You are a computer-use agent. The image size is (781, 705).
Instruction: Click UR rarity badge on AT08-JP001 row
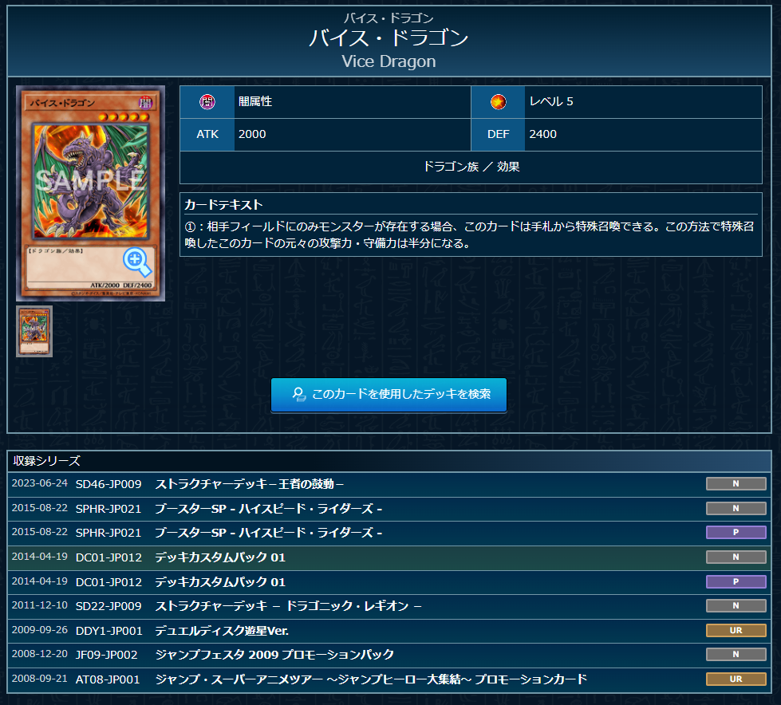(736, 679)
